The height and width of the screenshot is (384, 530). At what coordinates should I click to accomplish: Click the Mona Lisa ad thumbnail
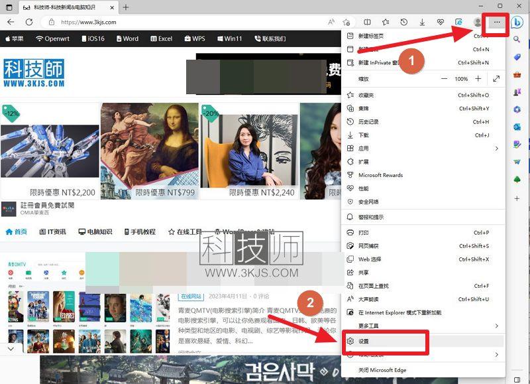point(150,151)
